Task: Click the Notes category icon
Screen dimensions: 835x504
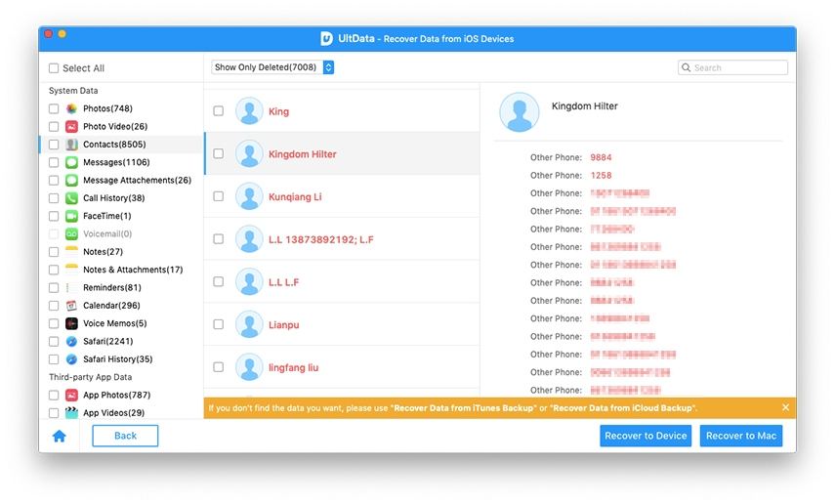Action: [x=71, y=252]
